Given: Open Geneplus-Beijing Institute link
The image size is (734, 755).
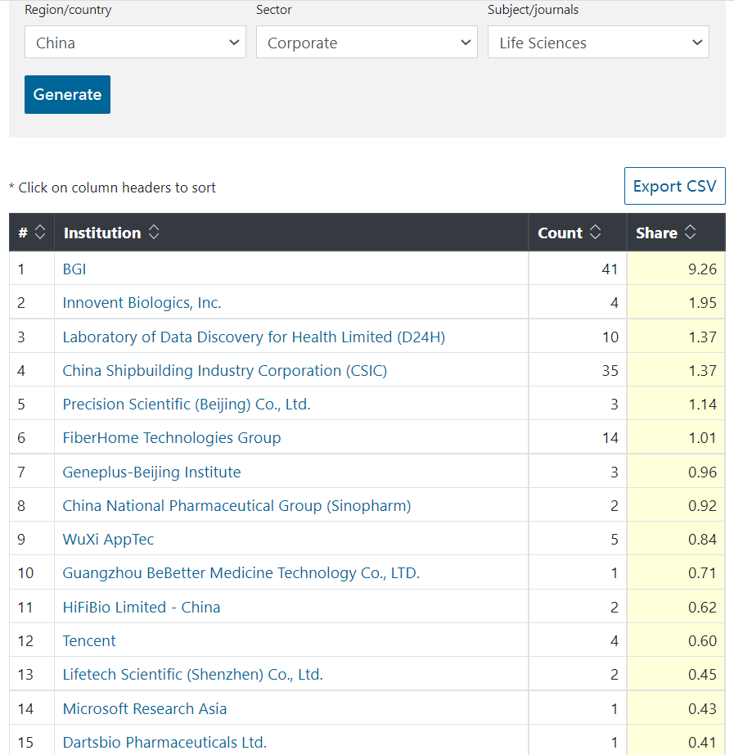Looking at the screenshot, I should click(x=151, y=472).
